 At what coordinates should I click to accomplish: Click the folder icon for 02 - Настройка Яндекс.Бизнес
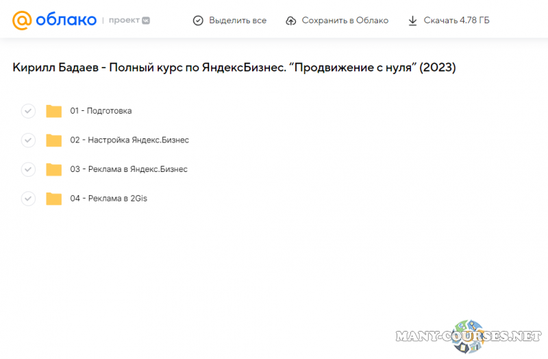pos(54,140)
